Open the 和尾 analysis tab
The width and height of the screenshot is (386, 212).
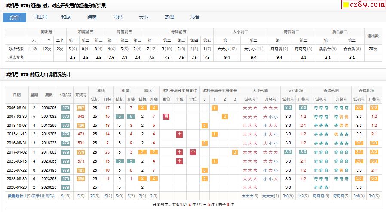[x=66, y=17]
